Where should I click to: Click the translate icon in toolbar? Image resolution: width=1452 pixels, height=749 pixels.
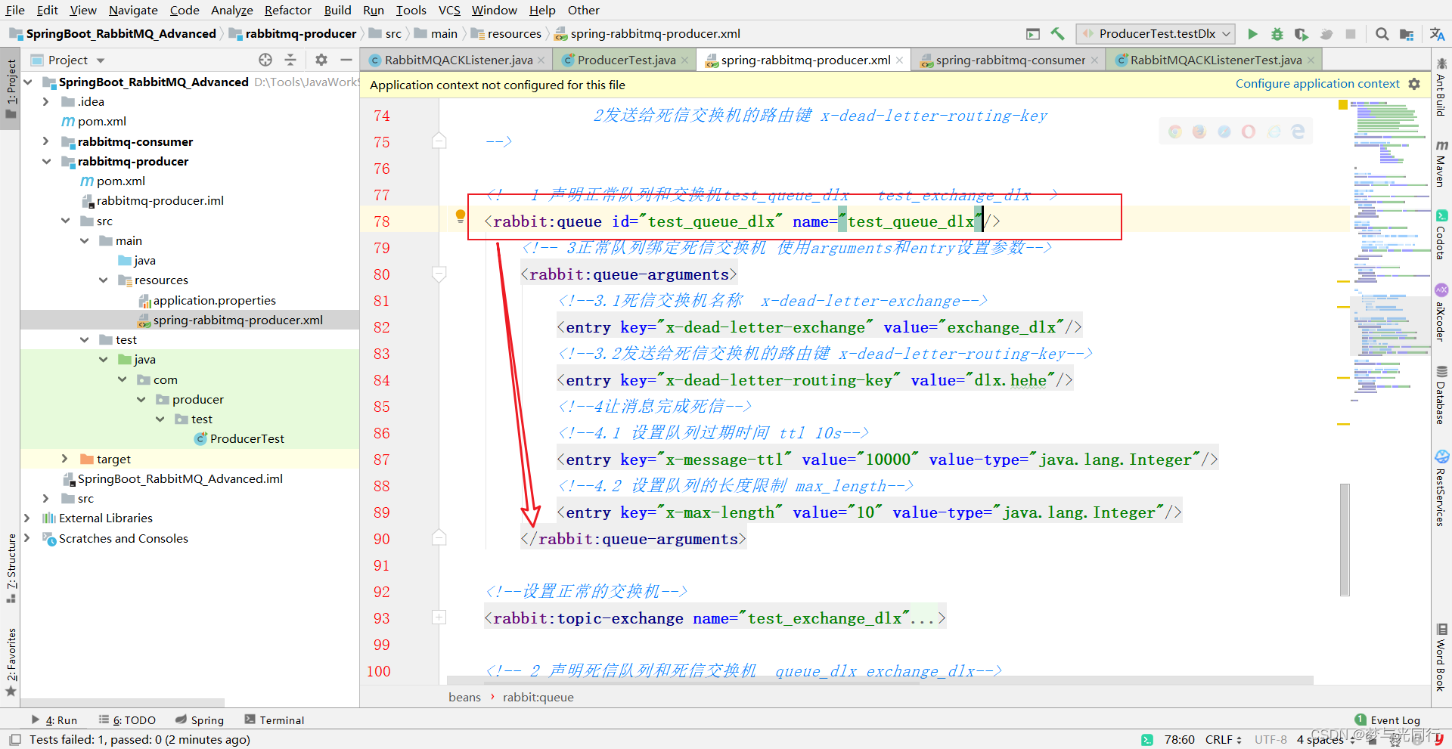[x=1437, y=34]
